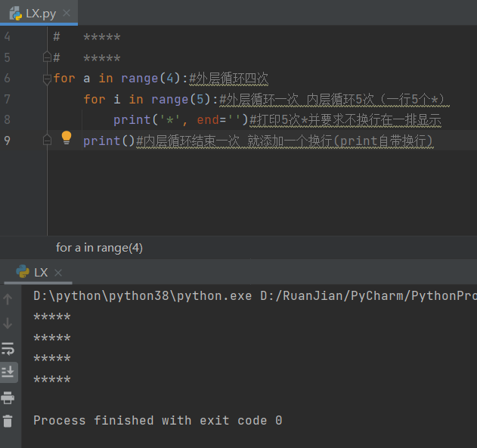Collapse the fold marker on line 6
Image resolution: width=477 pixels, height=448 pixels.
click(x=47, y=79)
